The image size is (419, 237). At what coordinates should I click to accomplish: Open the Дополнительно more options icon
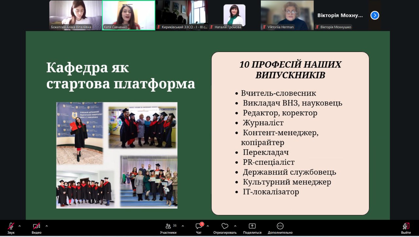(x=280, y=226)
